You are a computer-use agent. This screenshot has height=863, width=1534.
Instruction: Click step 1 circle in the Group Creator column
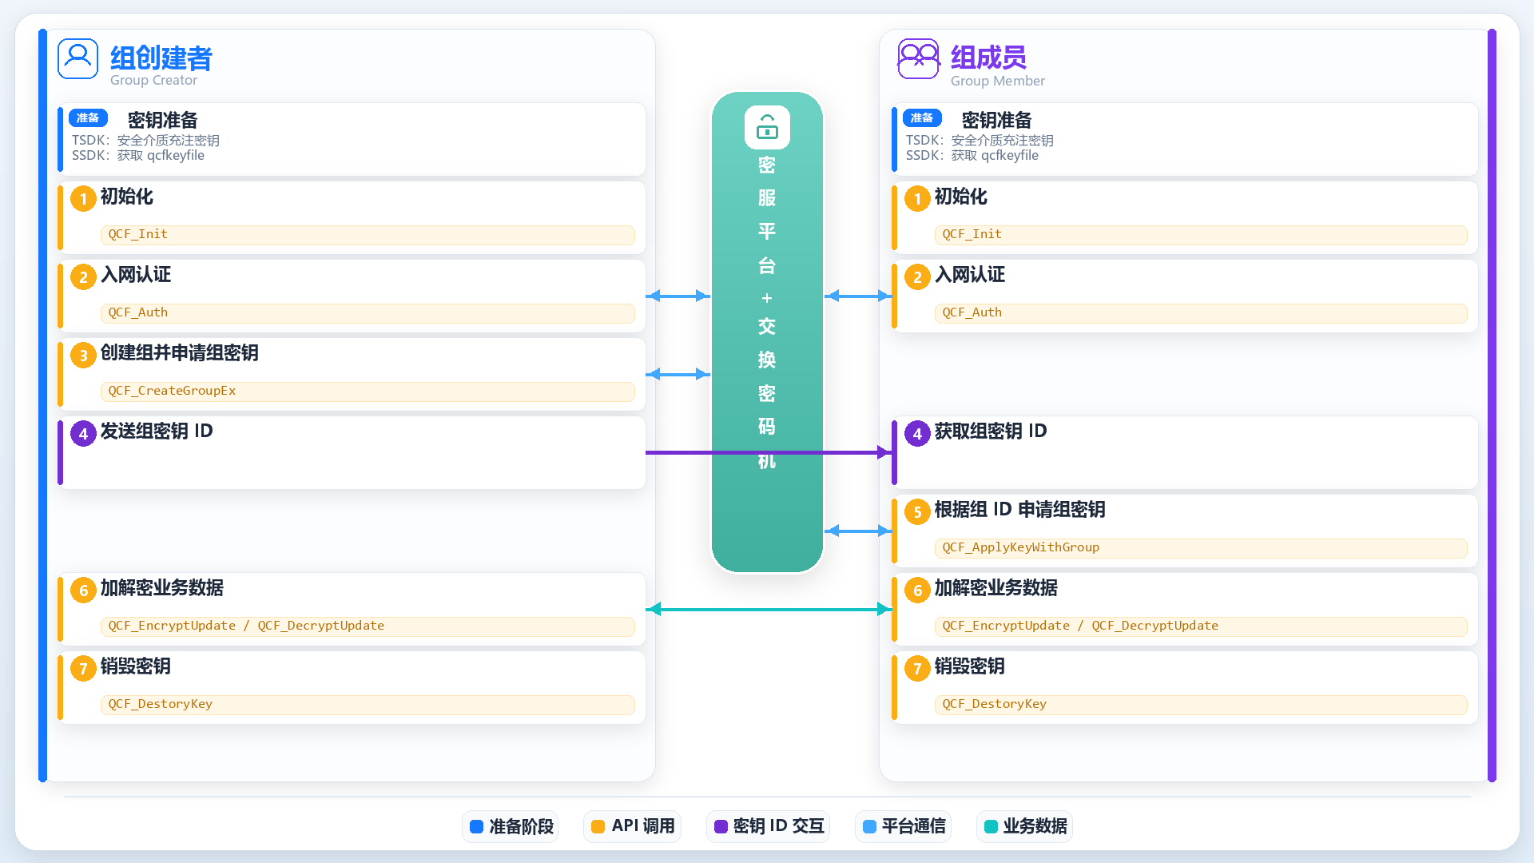click(83, 198)
